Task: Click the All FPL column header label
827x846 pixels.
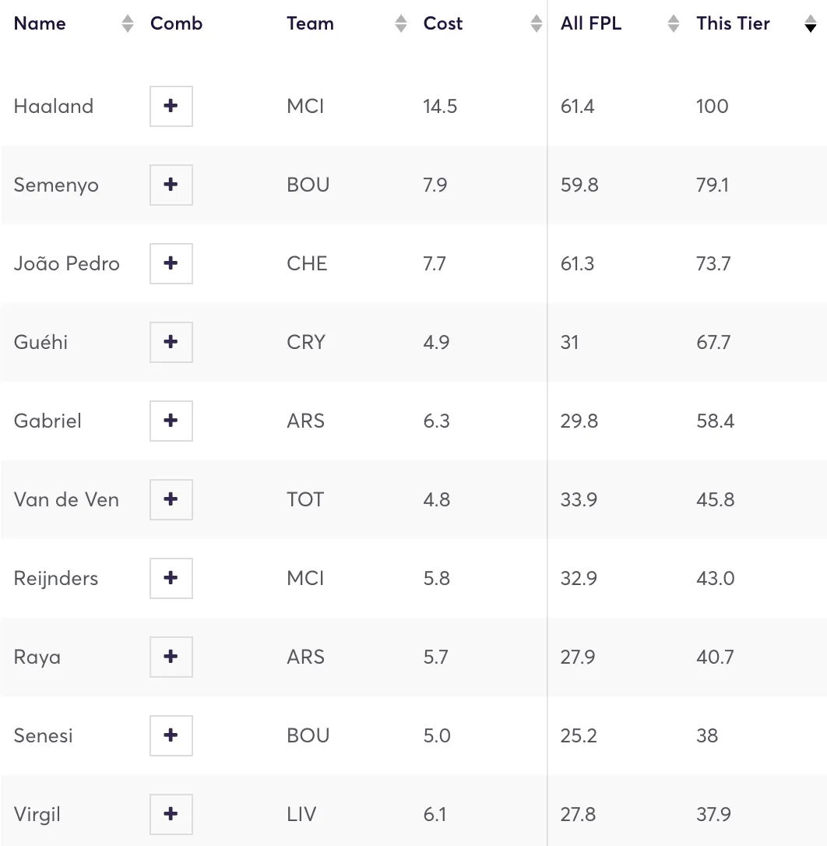Action: coord(591,23)
